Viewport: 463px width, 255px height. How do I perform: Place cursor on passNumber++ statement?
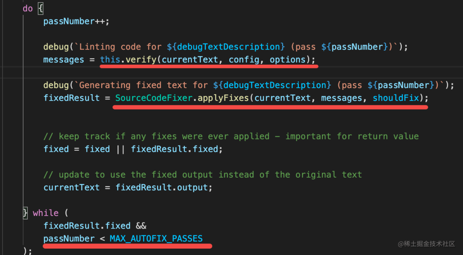click(76, 22)
